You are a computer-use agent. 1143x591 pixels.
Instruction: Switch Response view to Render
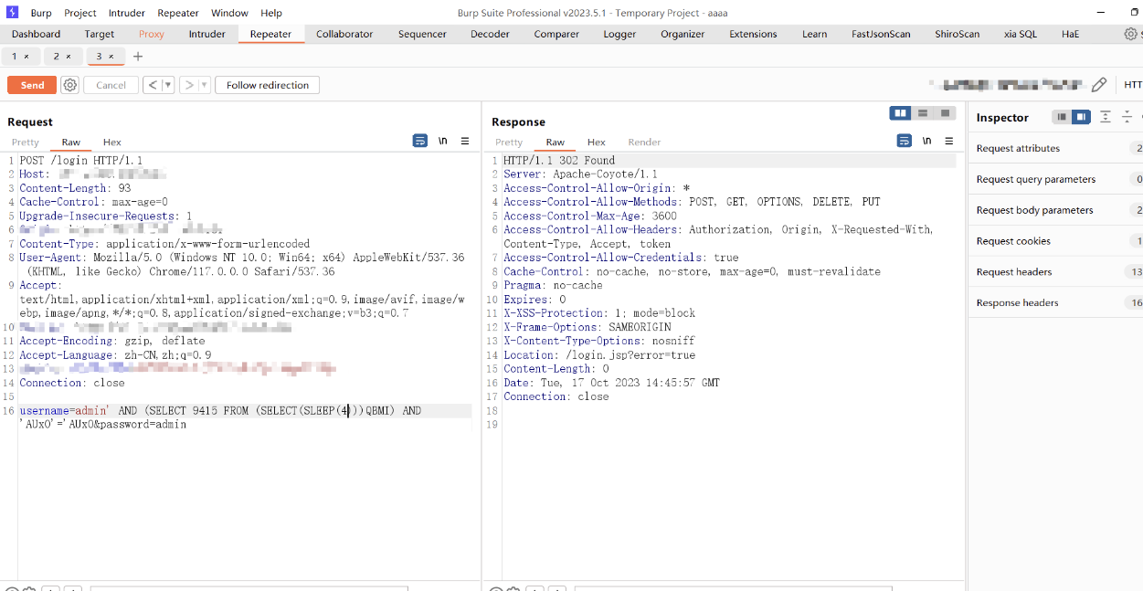pos(644,142)
